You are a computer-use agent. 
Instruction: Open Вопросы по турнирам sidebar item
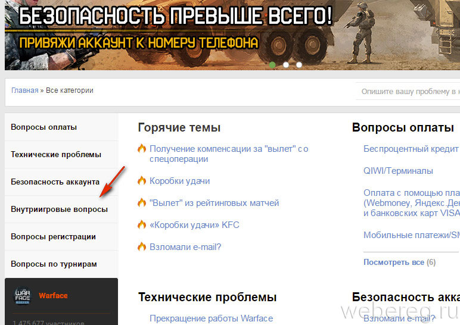click(x=61, y=264)
